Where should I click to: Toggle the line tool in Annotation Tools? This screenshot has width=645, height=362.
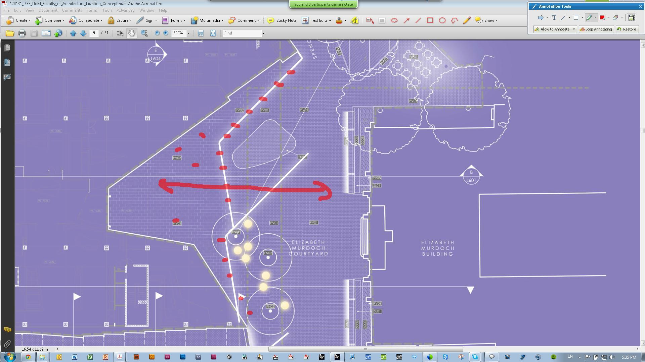click(563, 17)
